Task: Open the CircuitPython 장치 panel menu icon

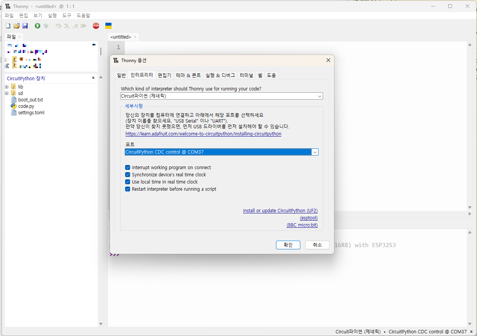Action: pos(93,78)
